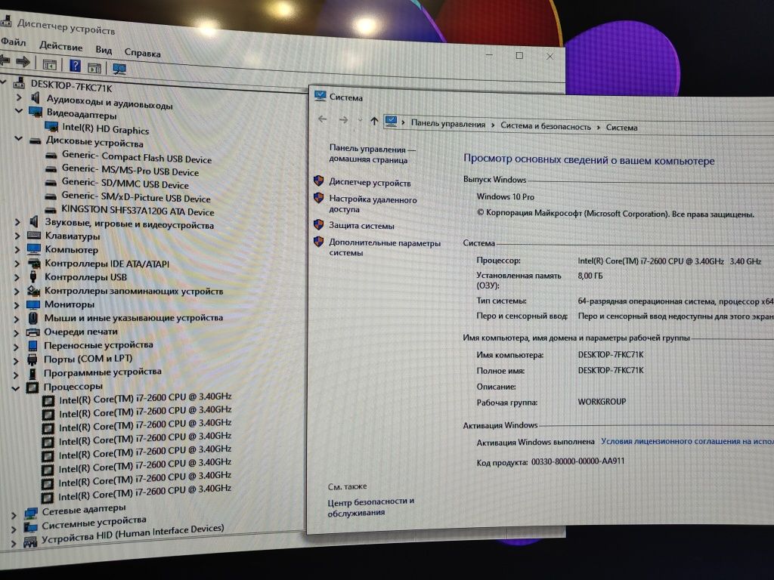
Task: Select the first i7-2600 CPU entry's icon
Action: click(x=48, y=400)
